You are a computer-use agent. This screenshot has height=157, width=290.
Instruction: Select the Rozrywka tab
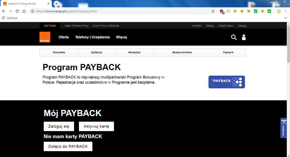click(x=59, y=52)
